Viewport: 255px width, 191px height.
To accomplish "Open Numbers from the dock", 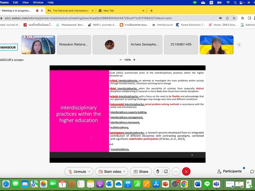I will pyautogui.click(x=137, y=184).
